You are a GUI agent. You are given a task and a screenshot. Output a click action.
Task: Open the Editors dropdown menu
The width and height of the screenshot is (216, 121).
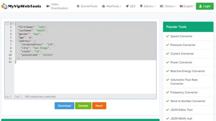coord(147,6)
